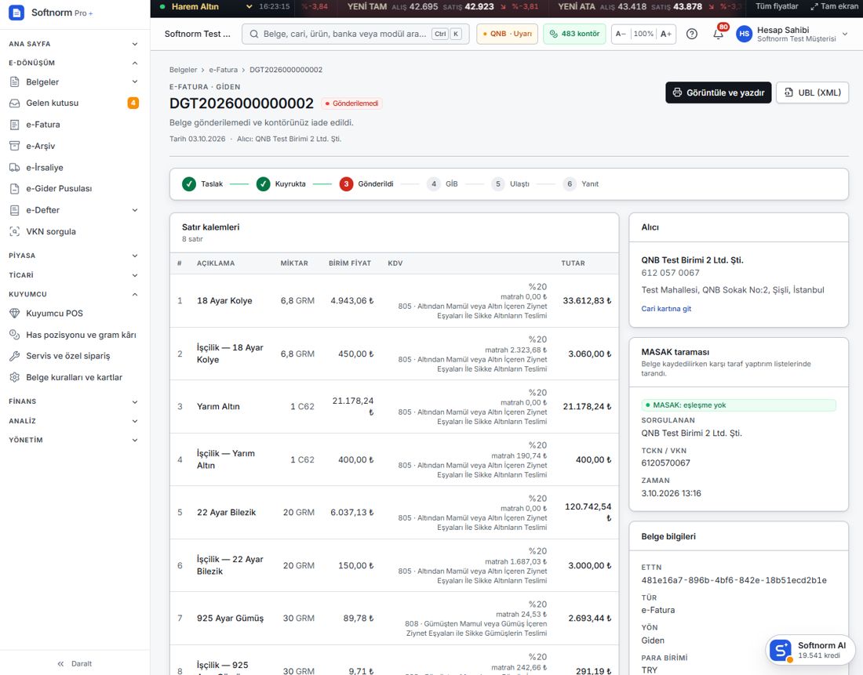Image resolution: width=863 pixels, height=675 pixels.
Task: Collapse the sidebar with Daralt
Action: pyautogui.click(x=75, y=664)
